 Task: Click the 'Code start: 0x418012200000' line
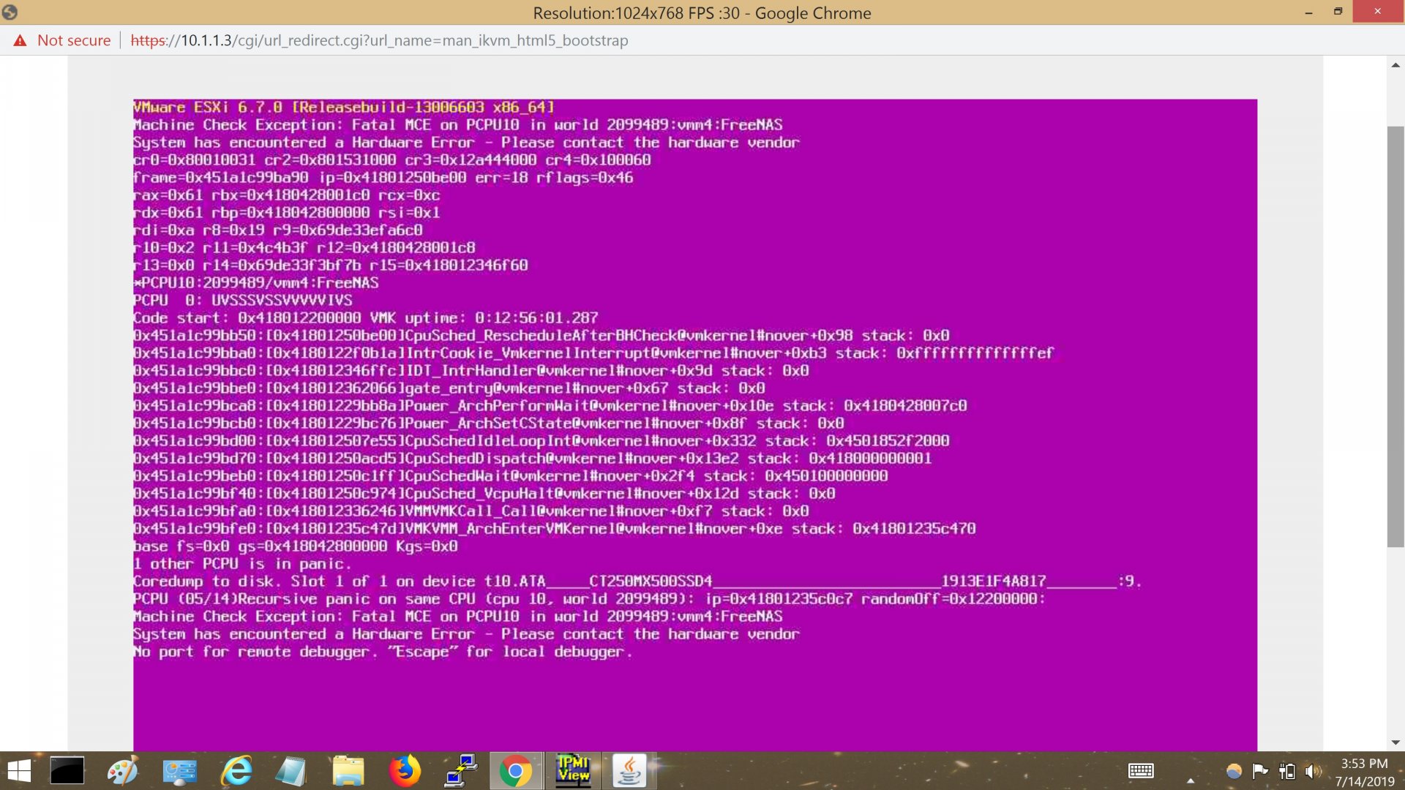click(365, 318)
